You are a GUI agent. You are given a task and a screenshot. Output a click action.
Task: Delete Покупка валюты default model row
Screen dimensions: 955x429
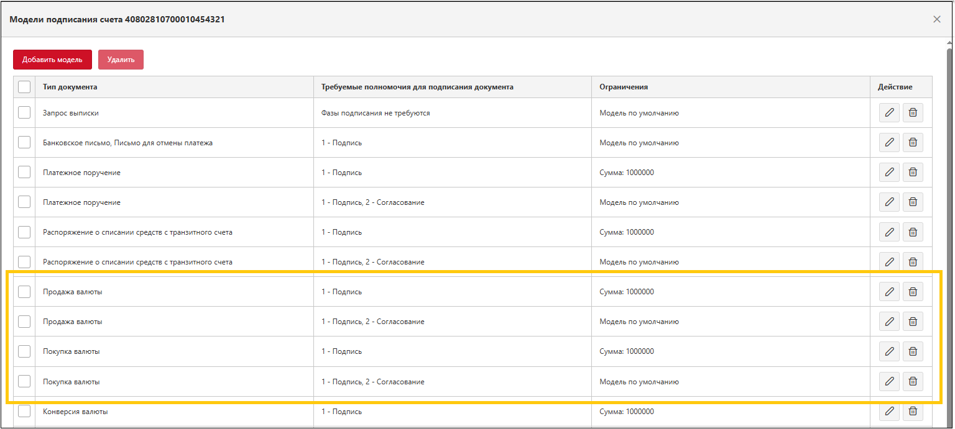point(913,381)
